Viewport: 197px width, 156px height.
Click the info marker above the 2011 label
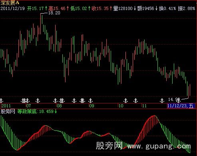(x=1, y=101)
